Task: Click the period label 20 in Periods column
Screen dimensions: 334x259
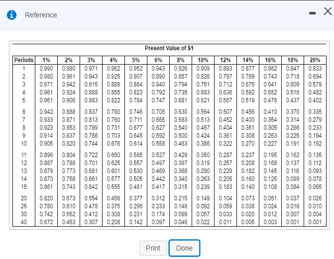Action: [x=24, y=198]
